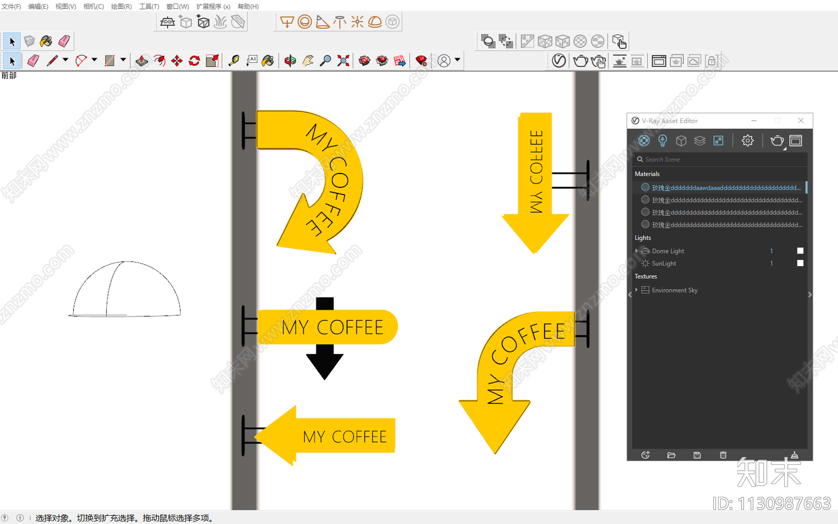The height and width of the screenshot is (524, 838).
Task: Open the 窗口(W) menu
Action: 178,6
